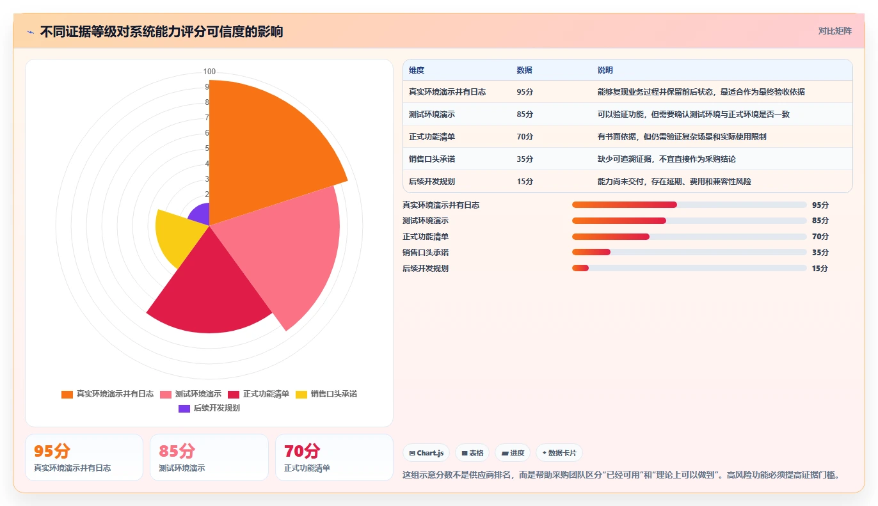Screen dimensions: 878x506
Task: Open the 85分 测试环境演示 data card
Action: (x=209, y=457)
